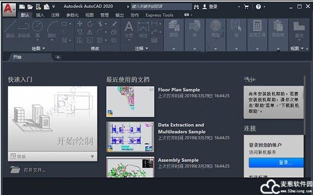The image size is (313, 195).
Task: Click the keyword search input field
Action: pos(161,7)
